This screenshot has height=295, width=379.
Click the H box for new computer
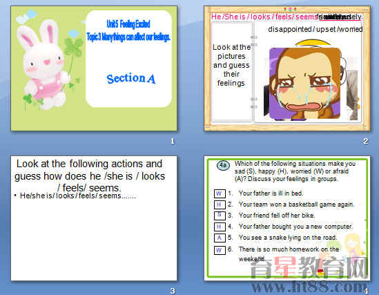pyautogui.click(x=220, y=227)
